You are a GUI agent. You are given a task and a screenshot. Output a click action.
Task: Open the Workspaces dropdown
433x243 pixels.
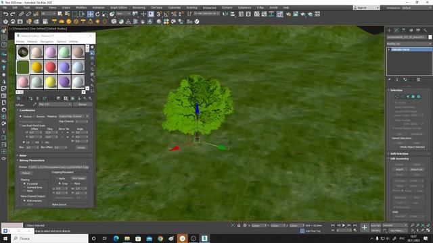(x=417, y=7)
